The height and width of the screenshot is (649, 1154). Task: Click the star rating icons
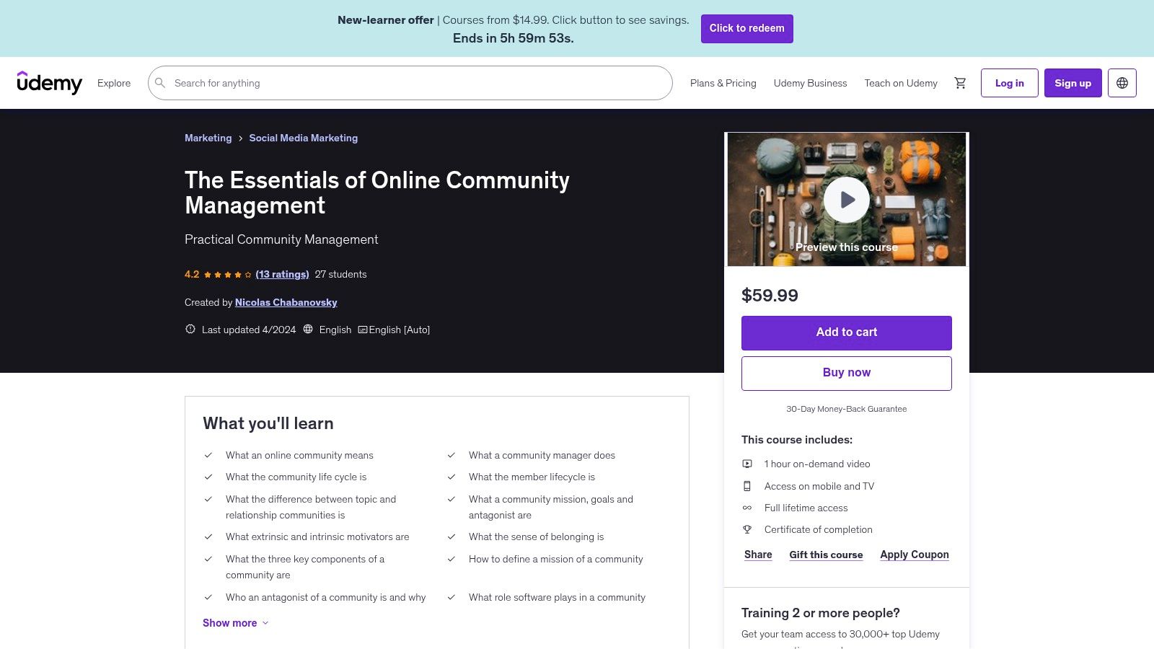point(228,275)
